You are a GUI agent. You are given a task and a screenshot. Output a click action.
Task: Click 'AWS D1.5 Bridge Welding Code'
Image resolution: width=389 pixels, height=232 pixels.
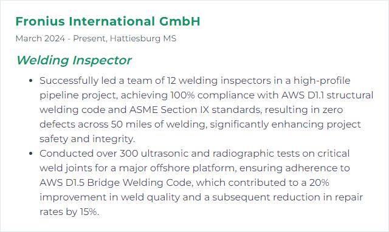(x=115, y=183)
